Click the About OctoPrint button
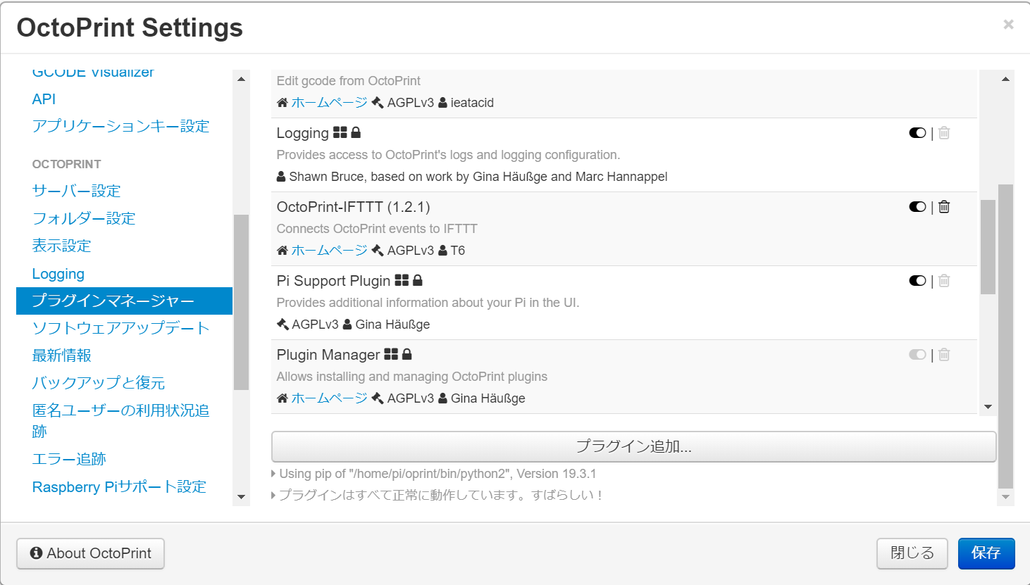Screen dimensions: 1030x585 point(90,553)
